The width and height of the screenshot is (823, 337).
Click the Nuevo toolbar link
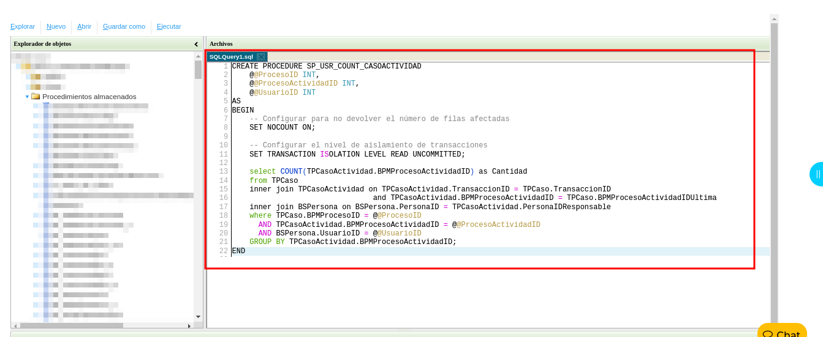(56, 26)
